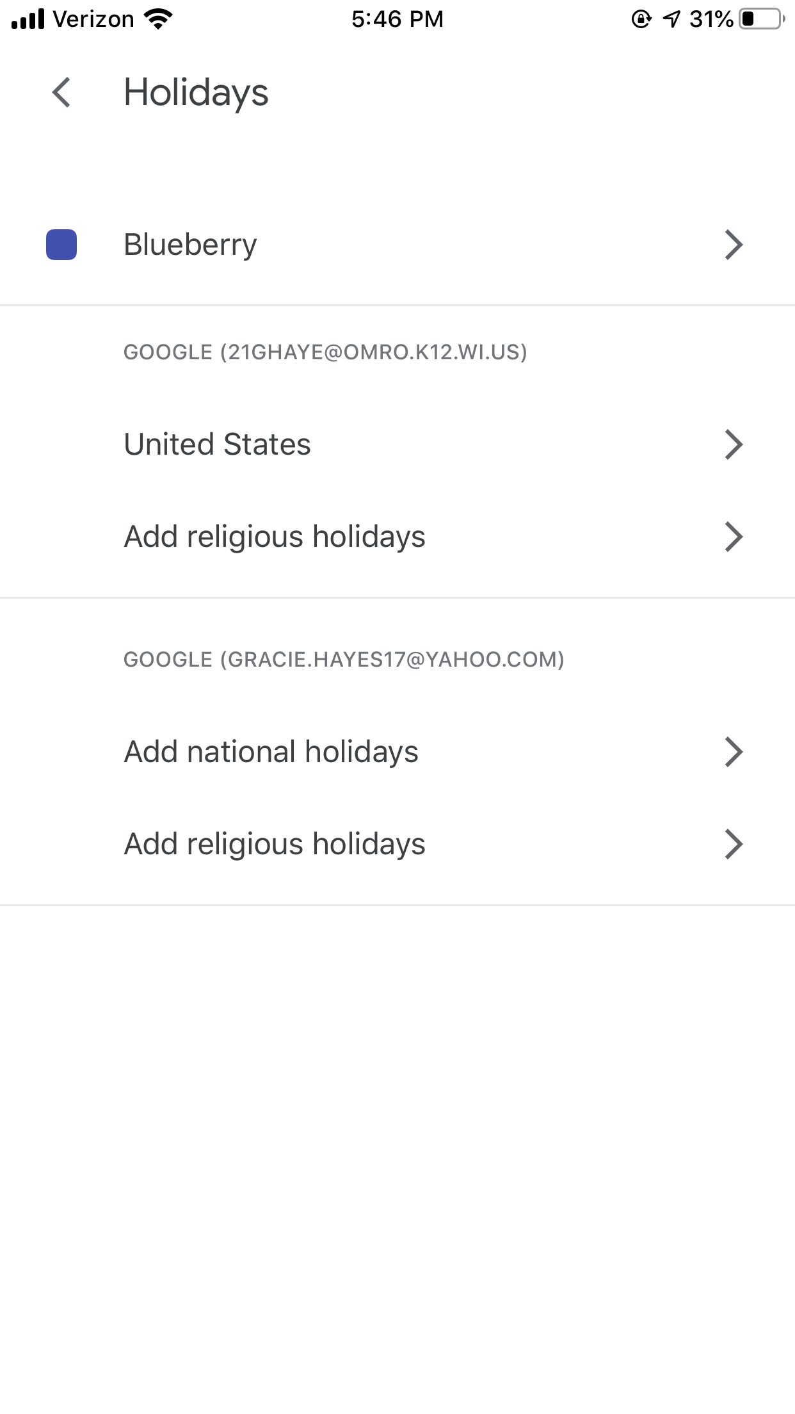Open the Blueberry color option

[x=190, y=245]
